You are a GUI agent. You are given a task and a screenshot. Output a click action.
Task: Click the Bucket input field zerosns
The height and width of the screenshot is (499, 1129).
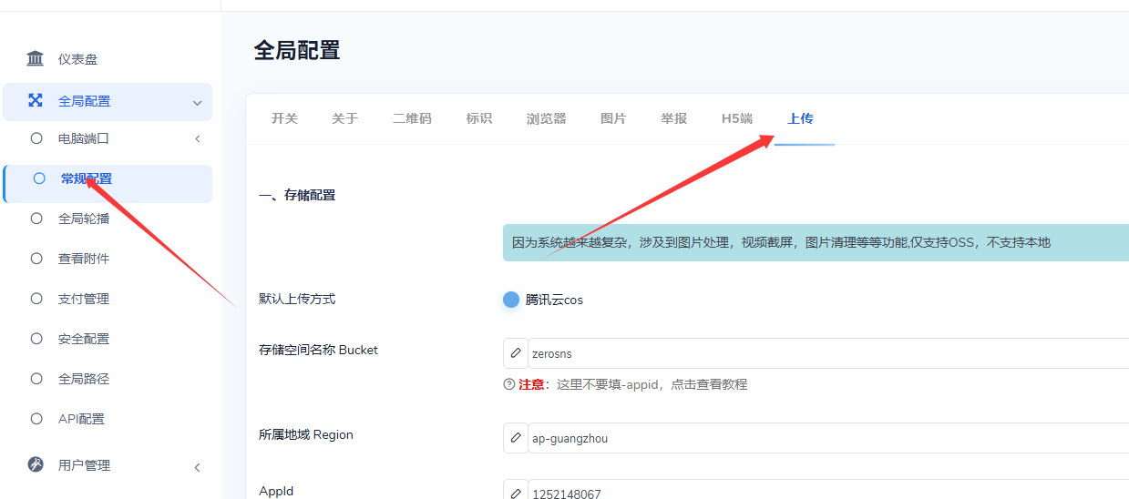click(828, 353)
